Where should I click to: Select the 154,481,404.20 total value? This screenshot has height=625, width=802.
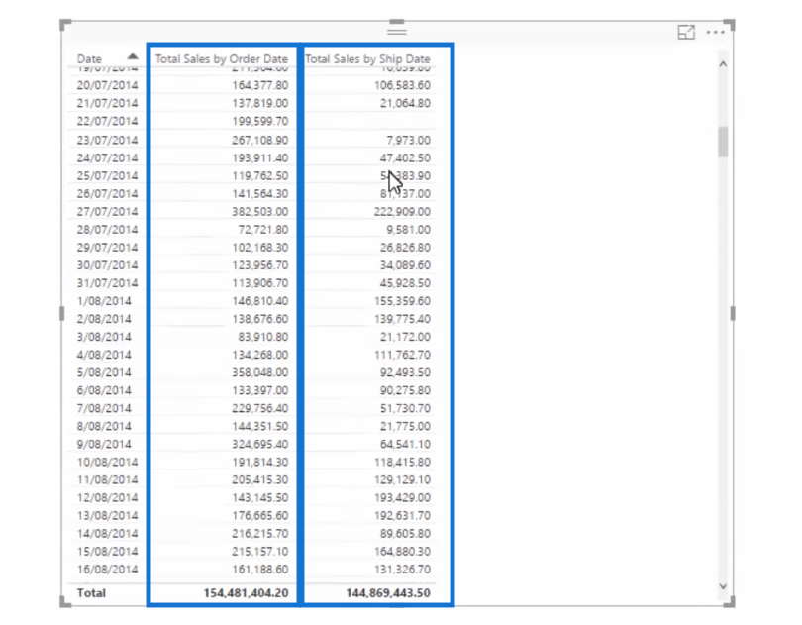pos(246,592)
